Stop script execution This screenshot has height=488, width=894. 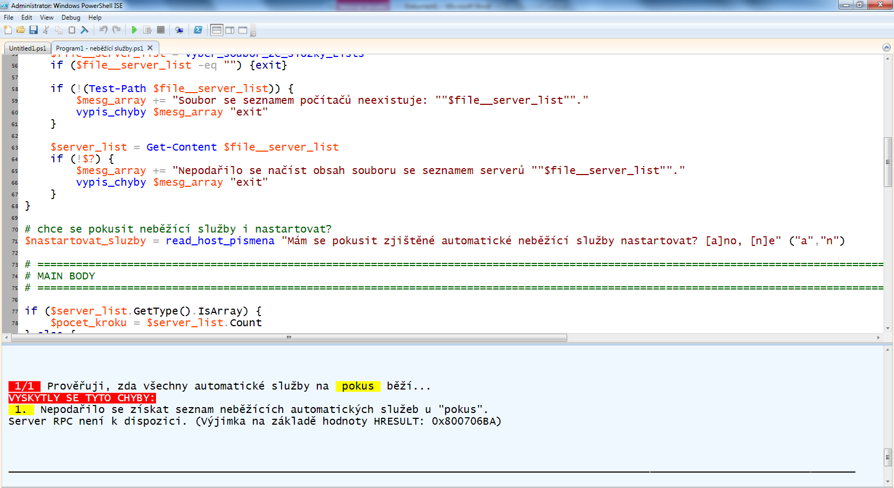161,30
